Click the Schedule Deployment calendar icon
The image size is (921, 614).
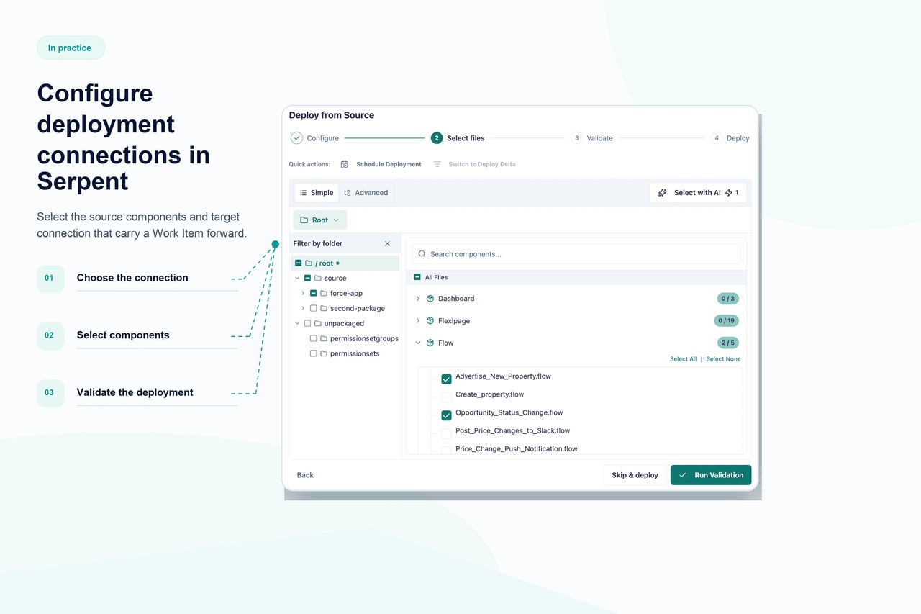345,164
